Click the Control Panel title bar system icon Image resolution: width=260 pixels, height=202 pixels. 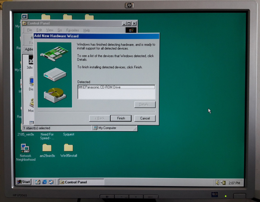(24, 23)
